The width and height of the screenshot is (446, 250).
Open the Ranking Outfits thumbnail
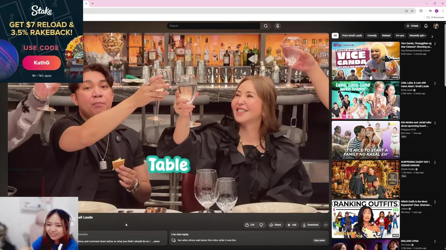[x=366, y=219]
